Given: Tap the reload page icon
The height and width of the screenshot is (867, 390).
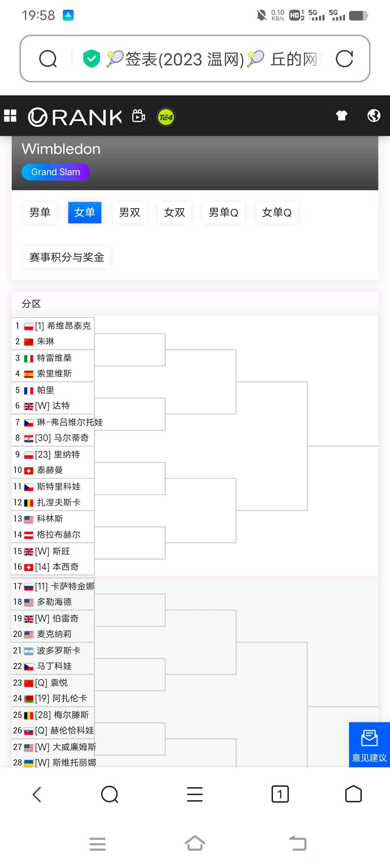Looking at the screenshot, I should 344,59.
